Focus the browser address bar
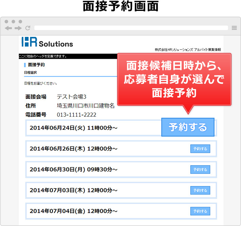The width and height of the screenshot is (241, 226). coord(131,28)
